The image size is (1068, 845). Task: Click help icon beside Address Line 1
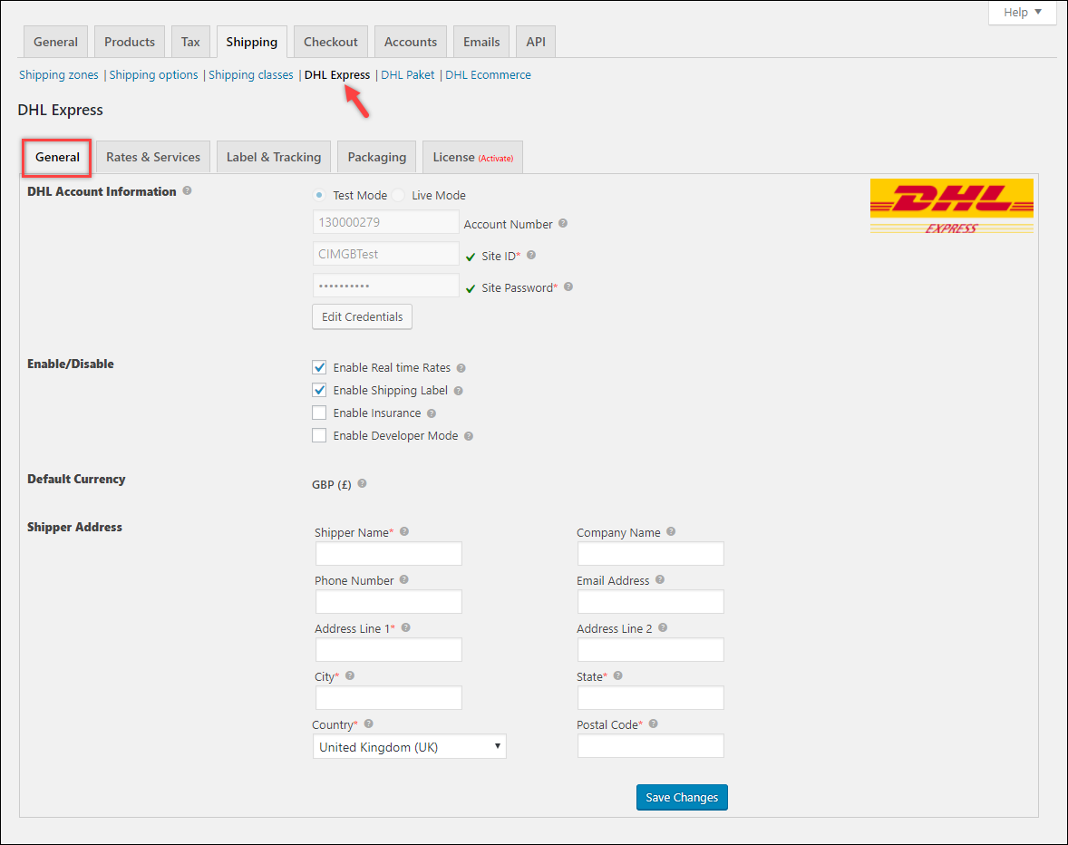click(406, 627)
